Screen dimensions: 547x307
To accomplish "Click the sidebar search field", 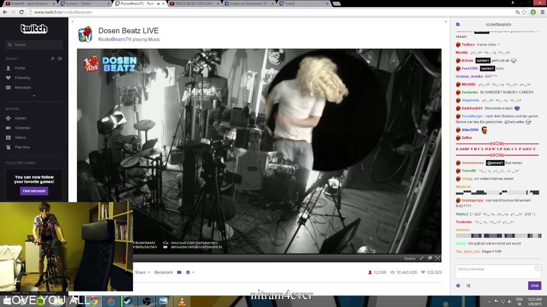I will point(34,45).
